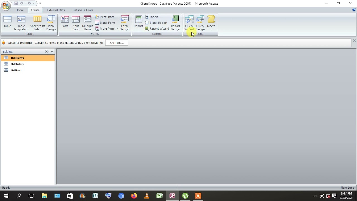Open Excel from the taskbar
Viewport: 357px width, 201px height.
160,196
